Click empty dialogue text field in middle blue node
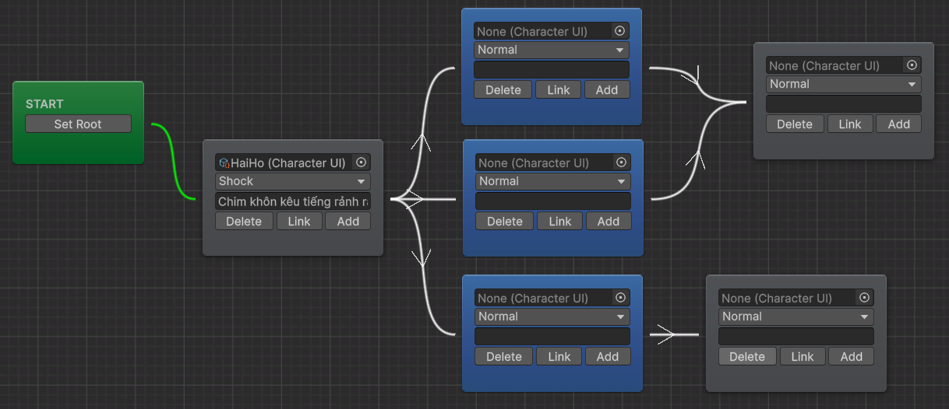Viewport: 949px width, 409px height. pos(553,201)
